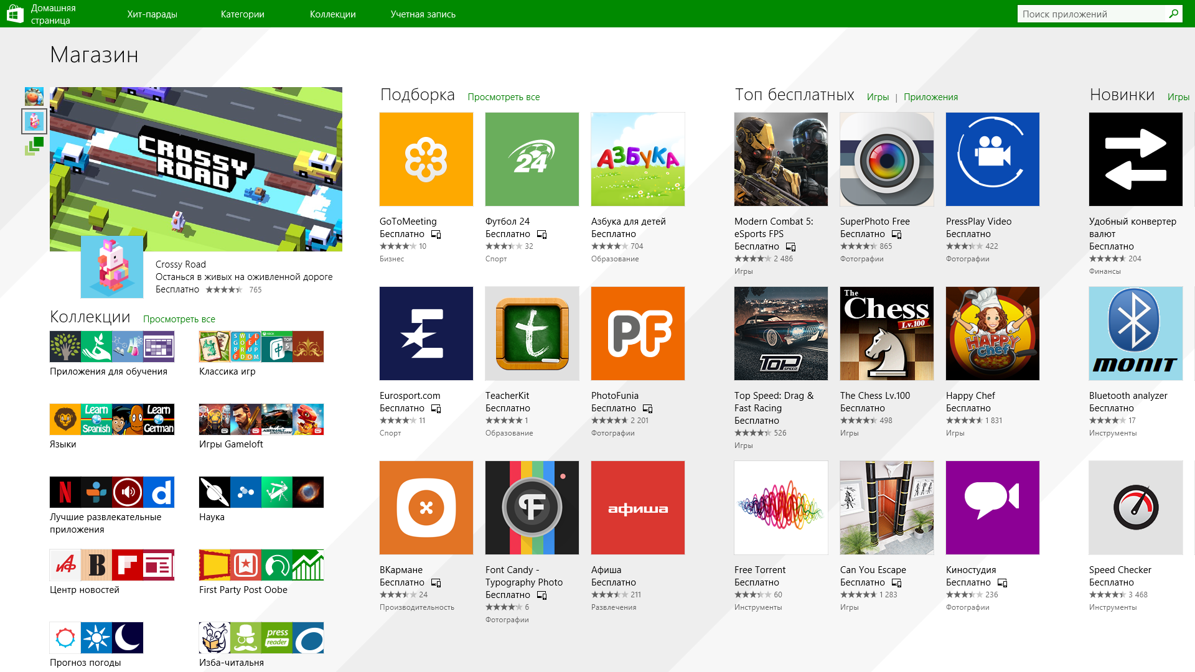
Task: Open the Windows Store home icon
Action: coord(15,14)
